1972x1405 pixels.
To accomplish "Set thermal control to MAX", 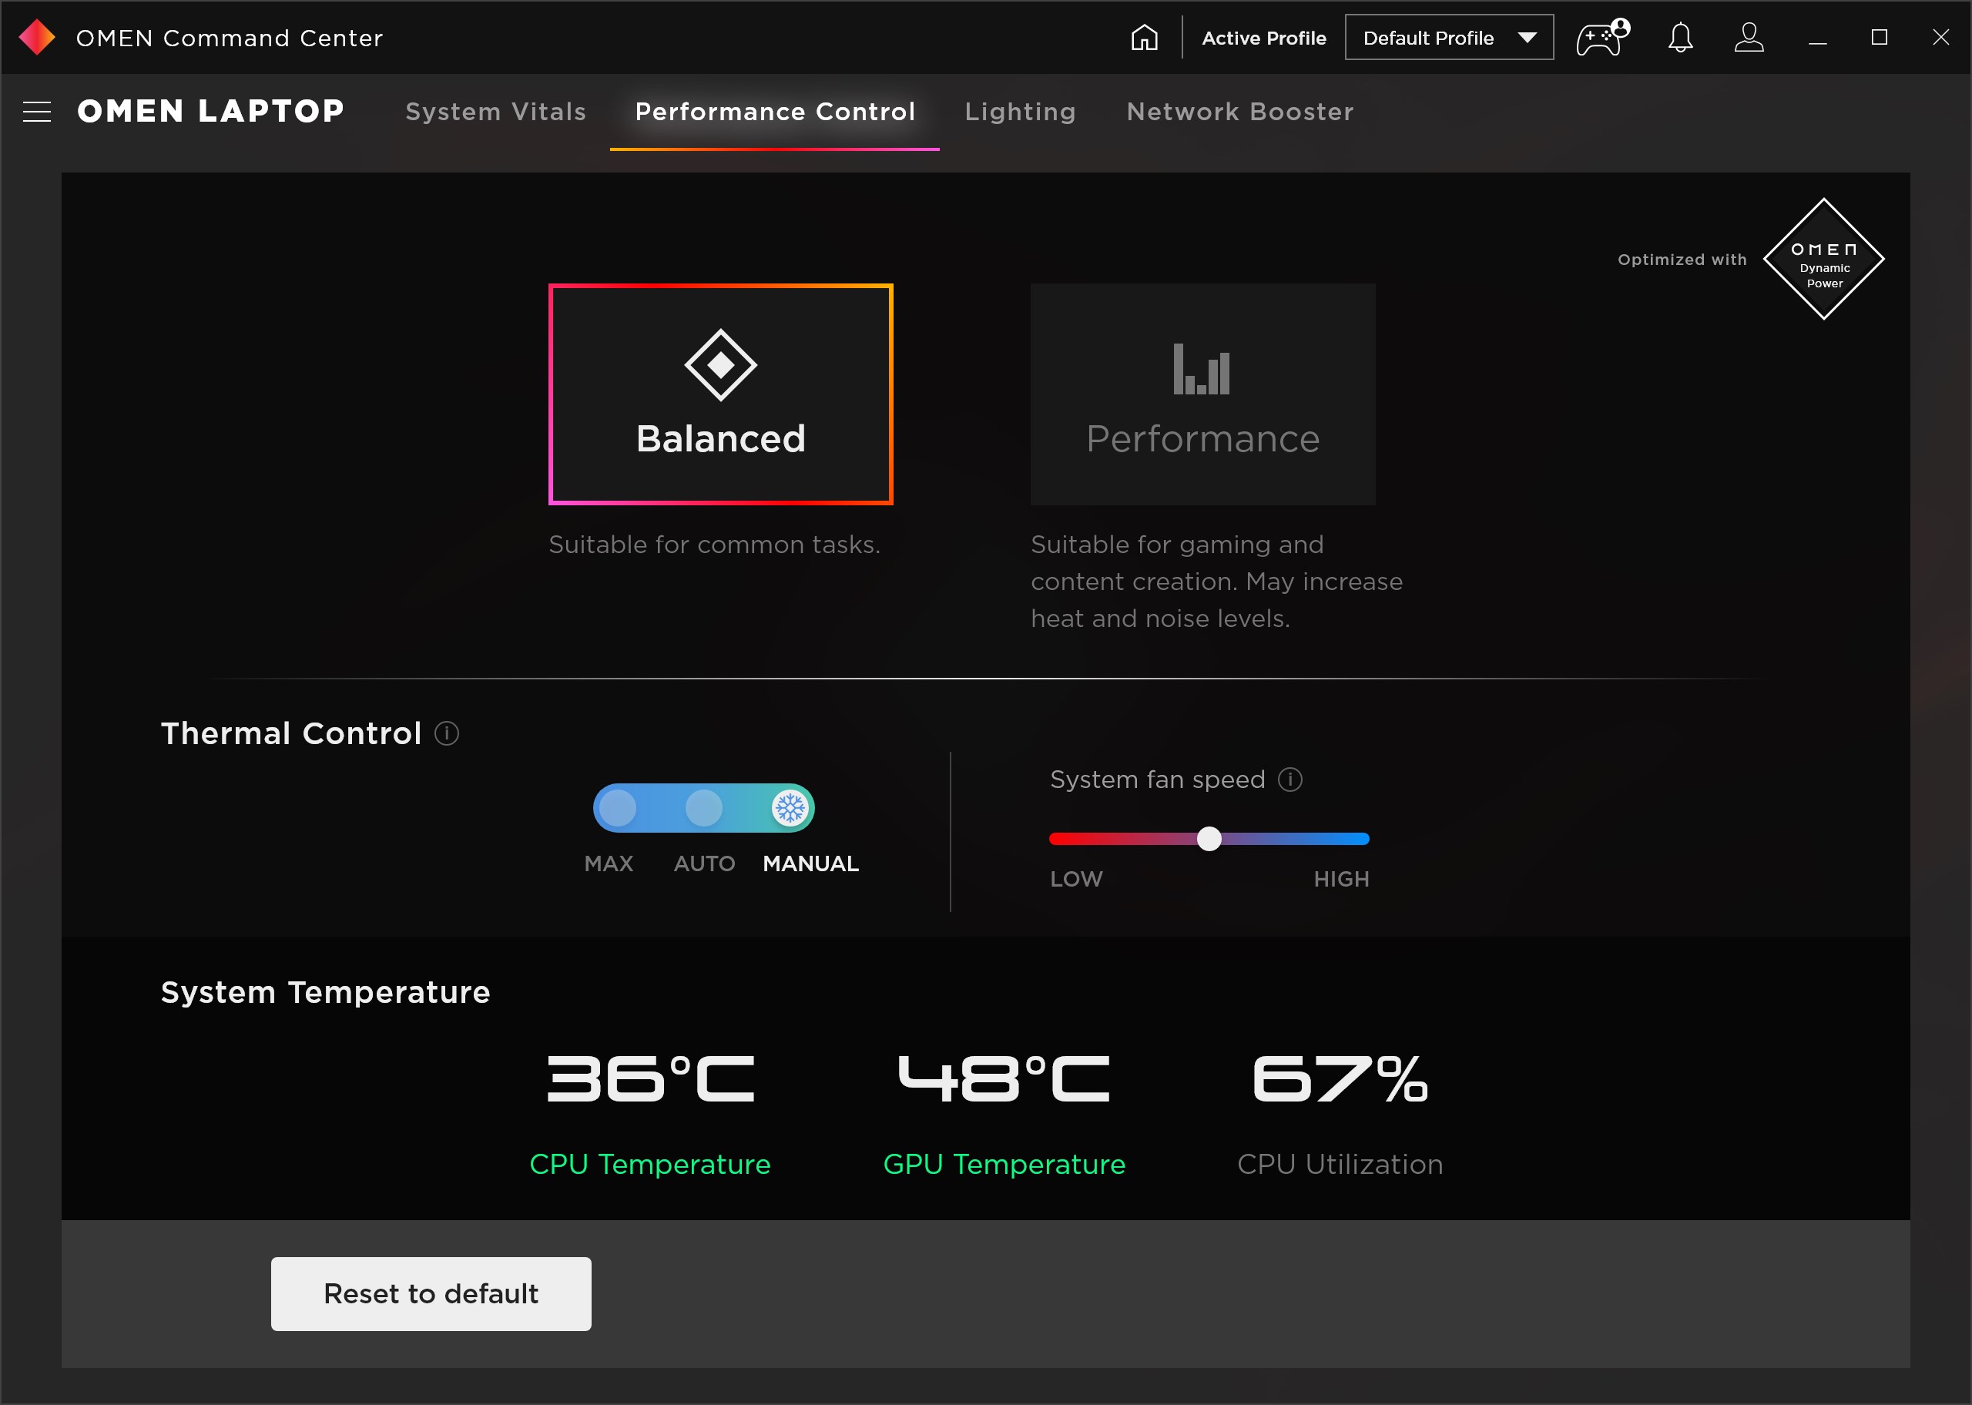I will pos(618,808).
